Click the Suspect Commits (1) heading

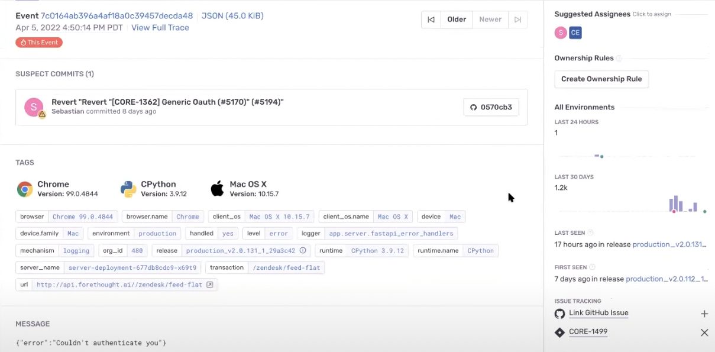[x=54, y=74]
